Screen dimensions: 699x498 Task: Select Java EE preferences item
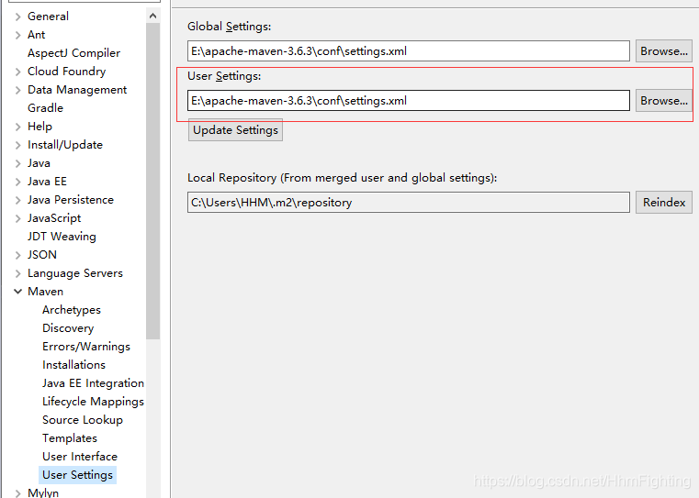(x=47, y=181)
